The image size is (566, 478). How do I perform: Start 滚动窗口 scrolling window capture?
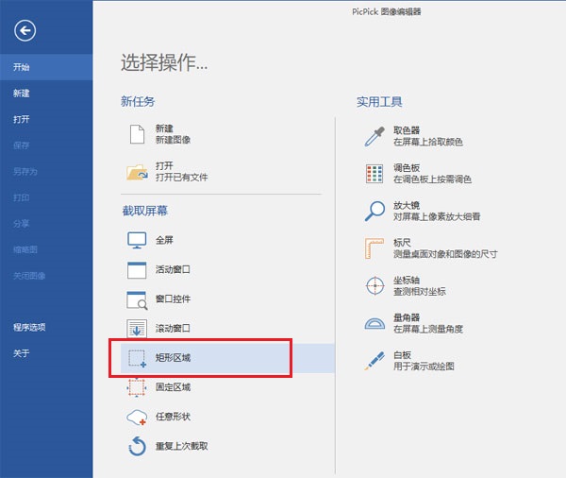click(x=173, y=328)
